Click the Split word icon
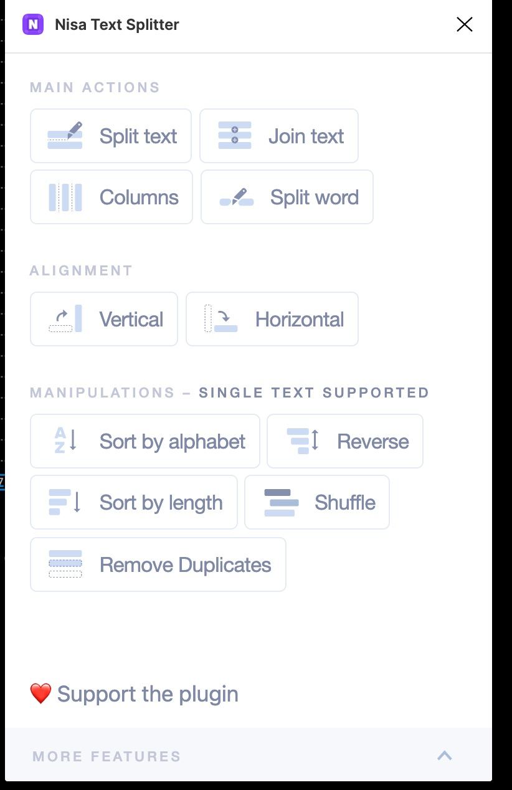The image size is (512, 790). pos(237,197)
